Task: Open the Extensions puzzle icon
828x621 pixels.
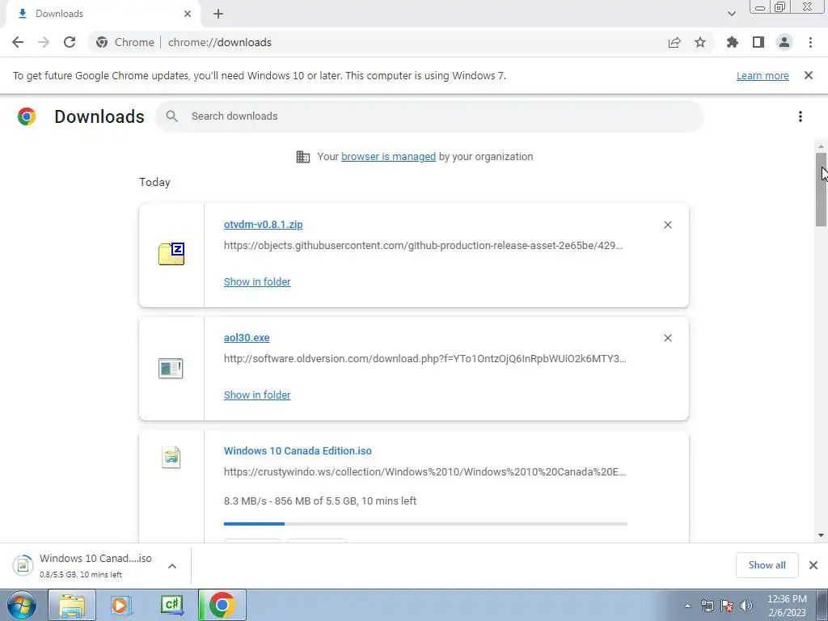Action: pos(732,42)
